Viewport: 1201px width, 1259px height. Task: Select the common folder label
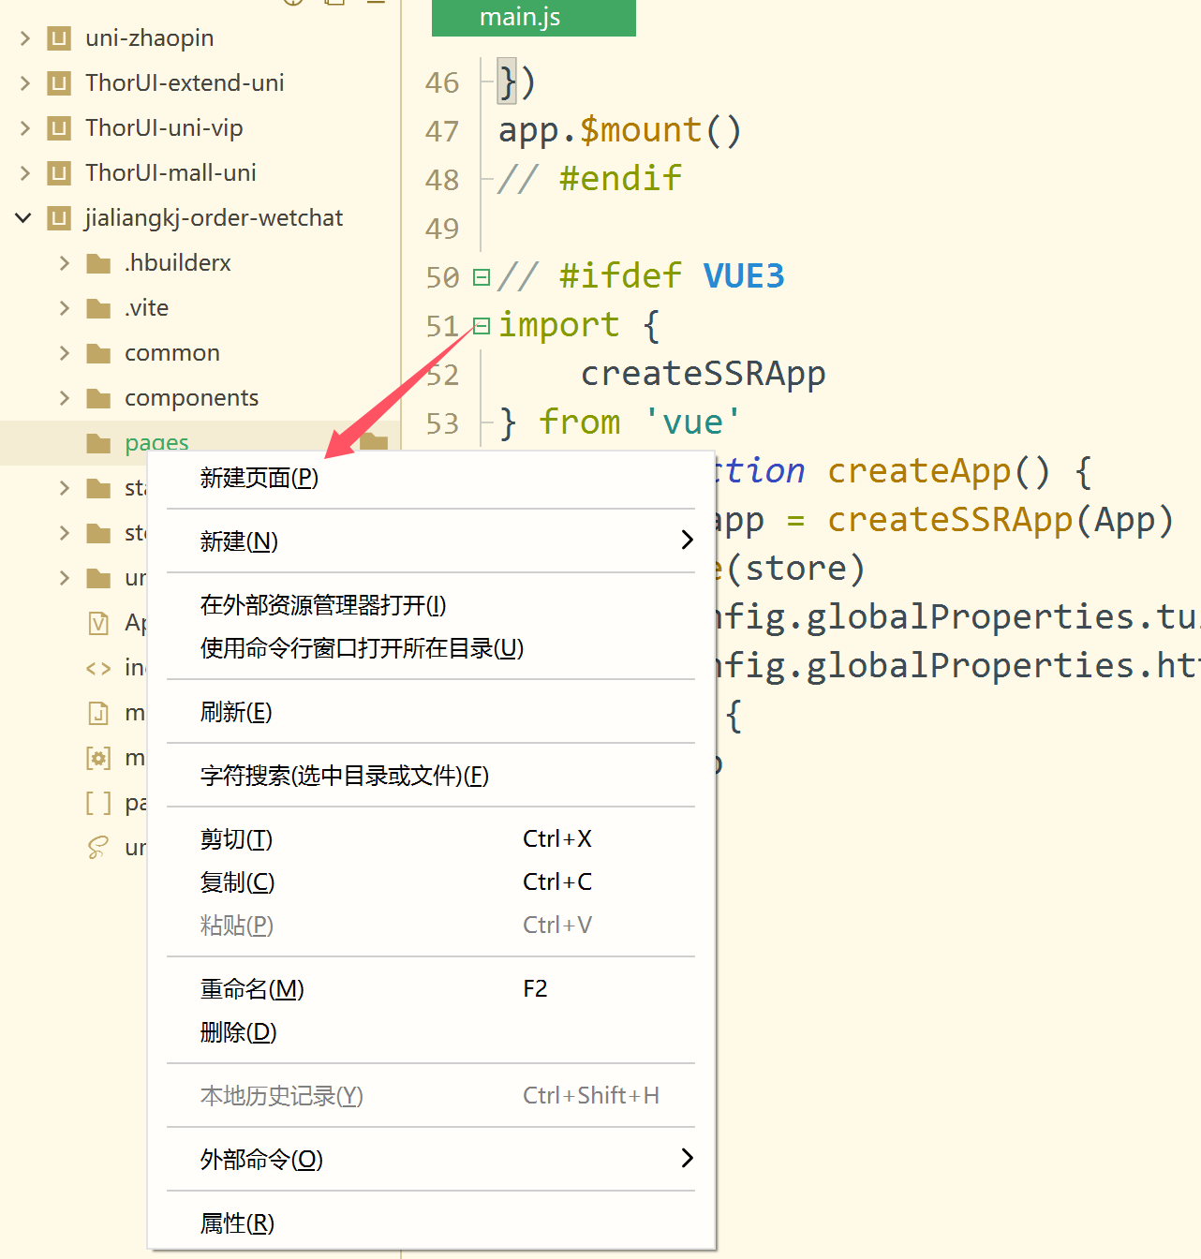pos(172,353)
